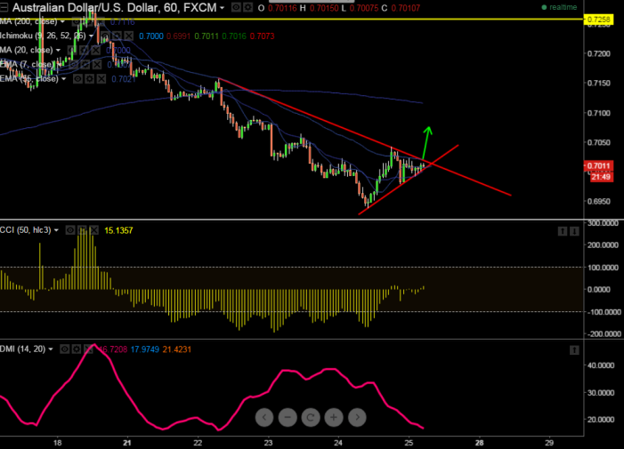Click the DMI value 17.9749
Screen dimensions: 624x449
(145, 349)
